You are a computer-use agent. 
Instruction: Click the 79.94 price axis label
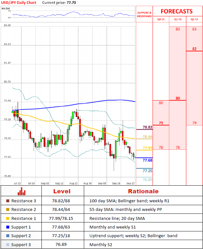pyautogui.click(x=7, y=100)
